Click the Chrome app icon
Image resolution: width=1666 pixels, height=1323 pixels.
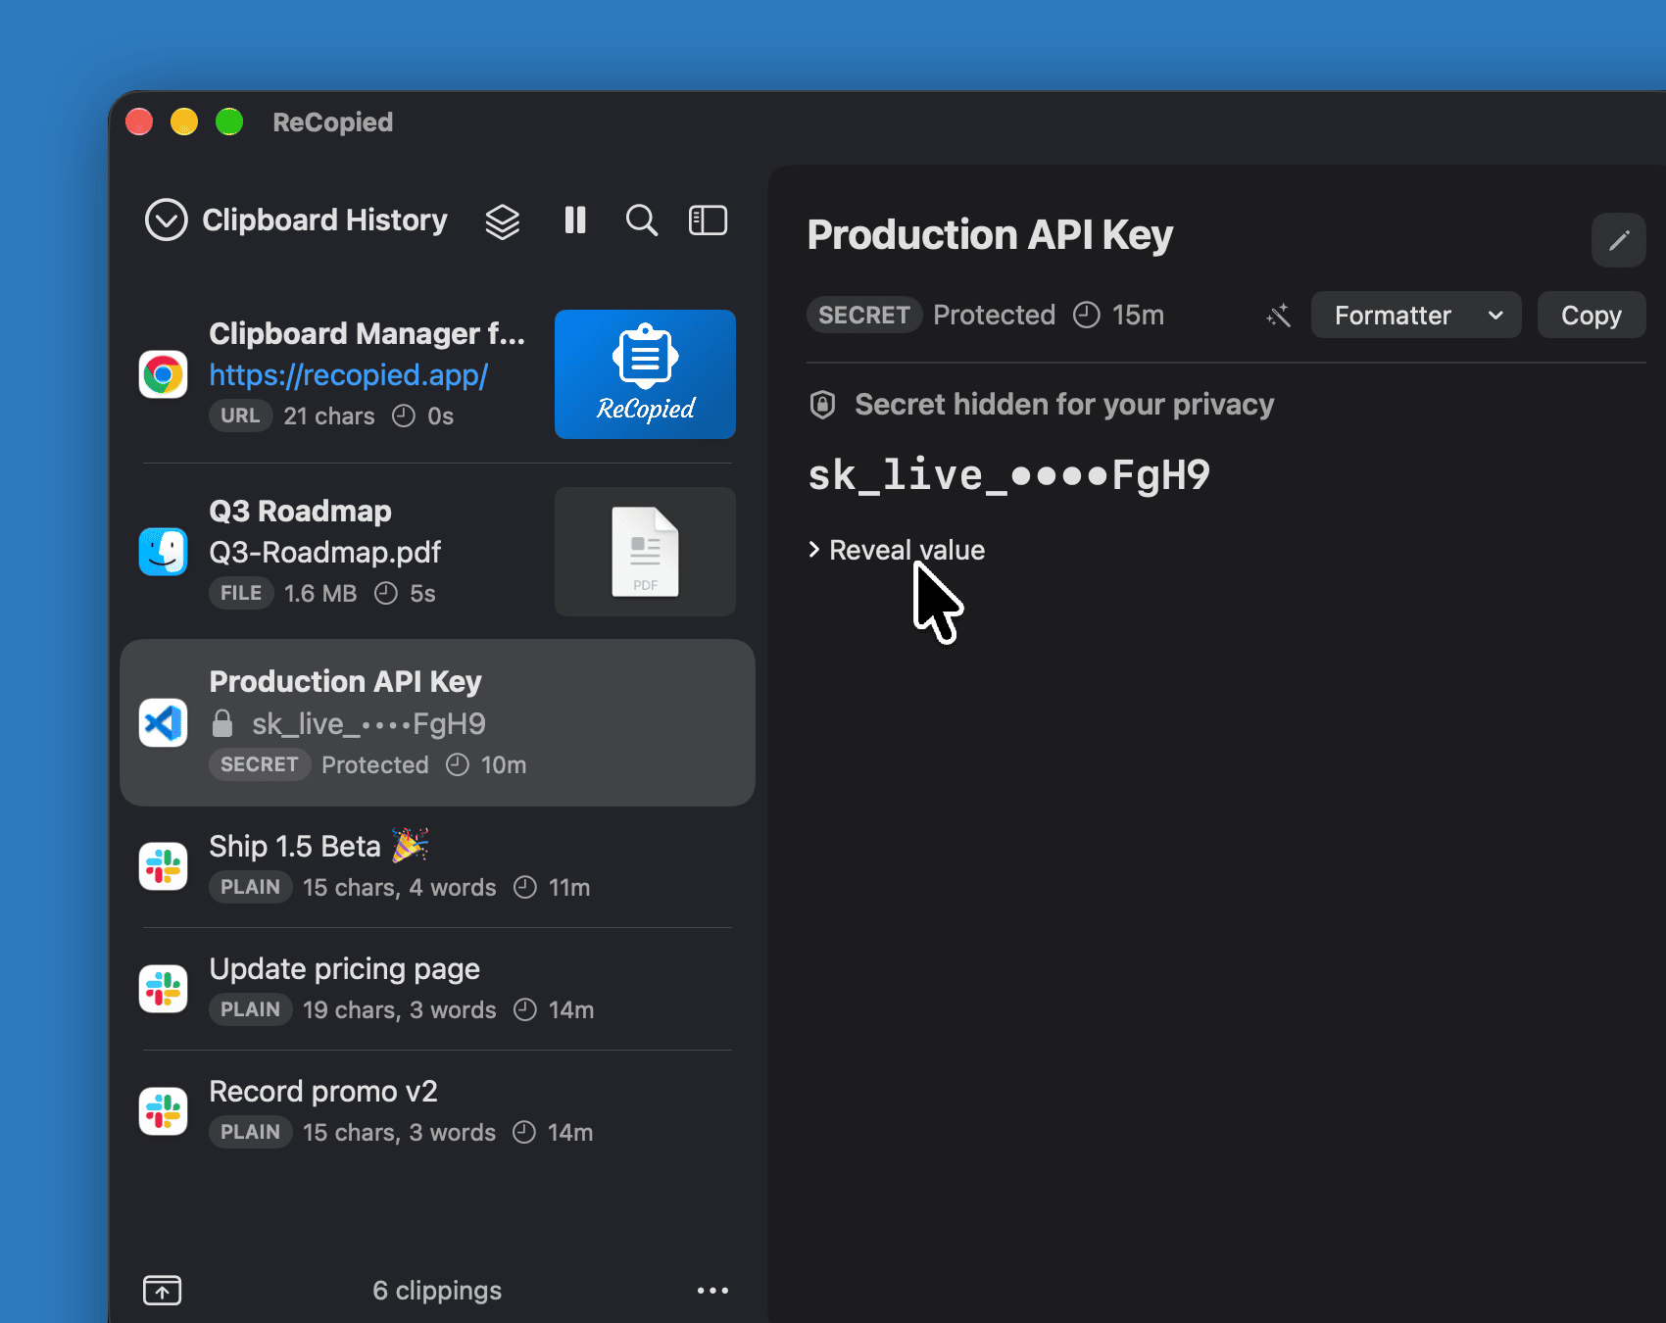click(x=163, y=374)
